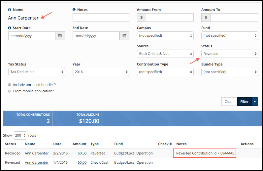Screen dimensions: 263x171
Task: Click the Recorded status cell
Action: [13, 153]
